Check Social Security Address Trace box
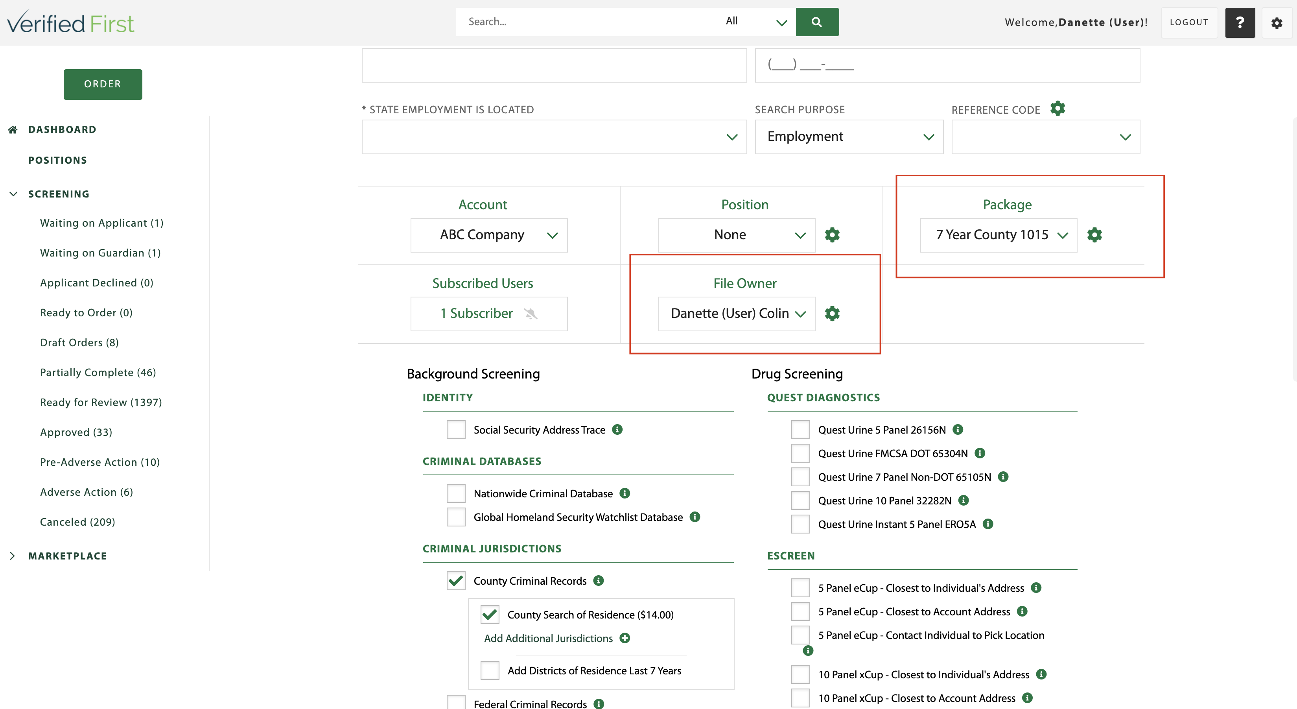The image size is (1297, 709). [x=456, y=430]
